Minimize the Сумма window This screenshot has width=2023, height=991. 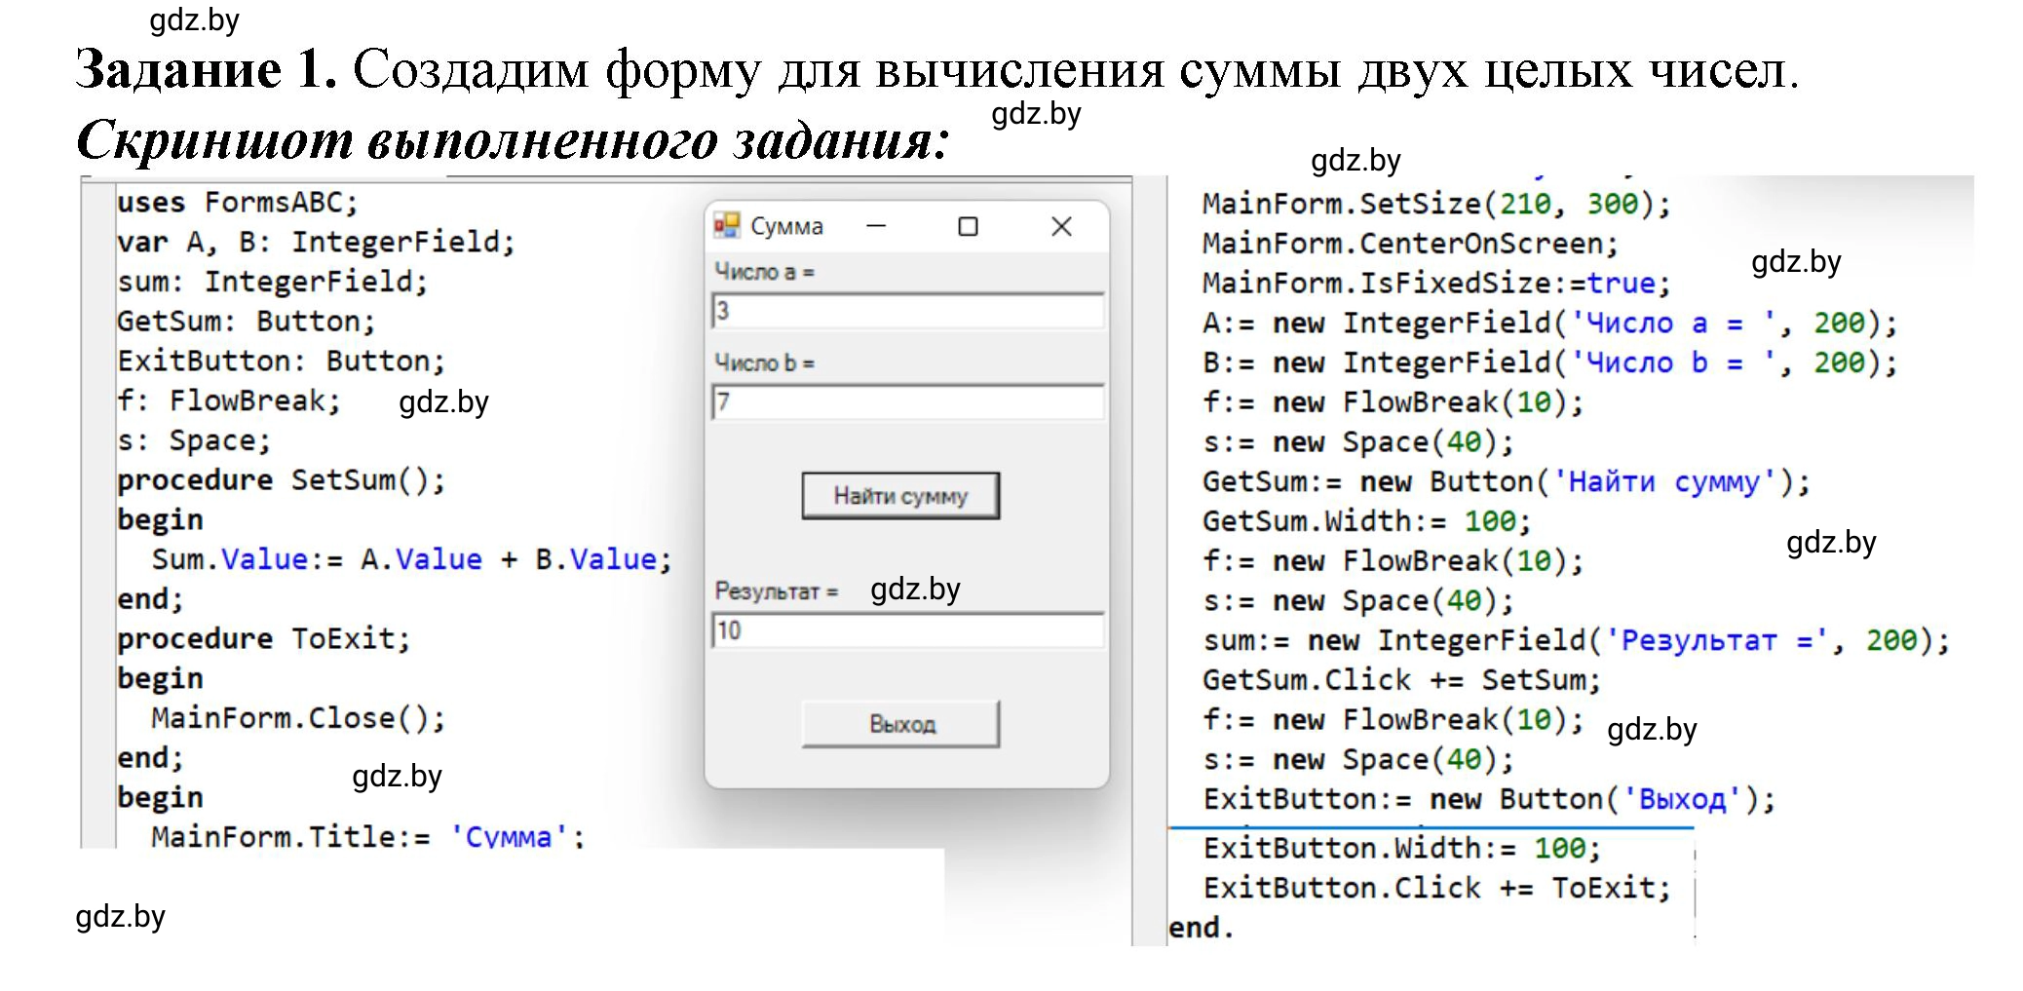click(x=876, y=226)
